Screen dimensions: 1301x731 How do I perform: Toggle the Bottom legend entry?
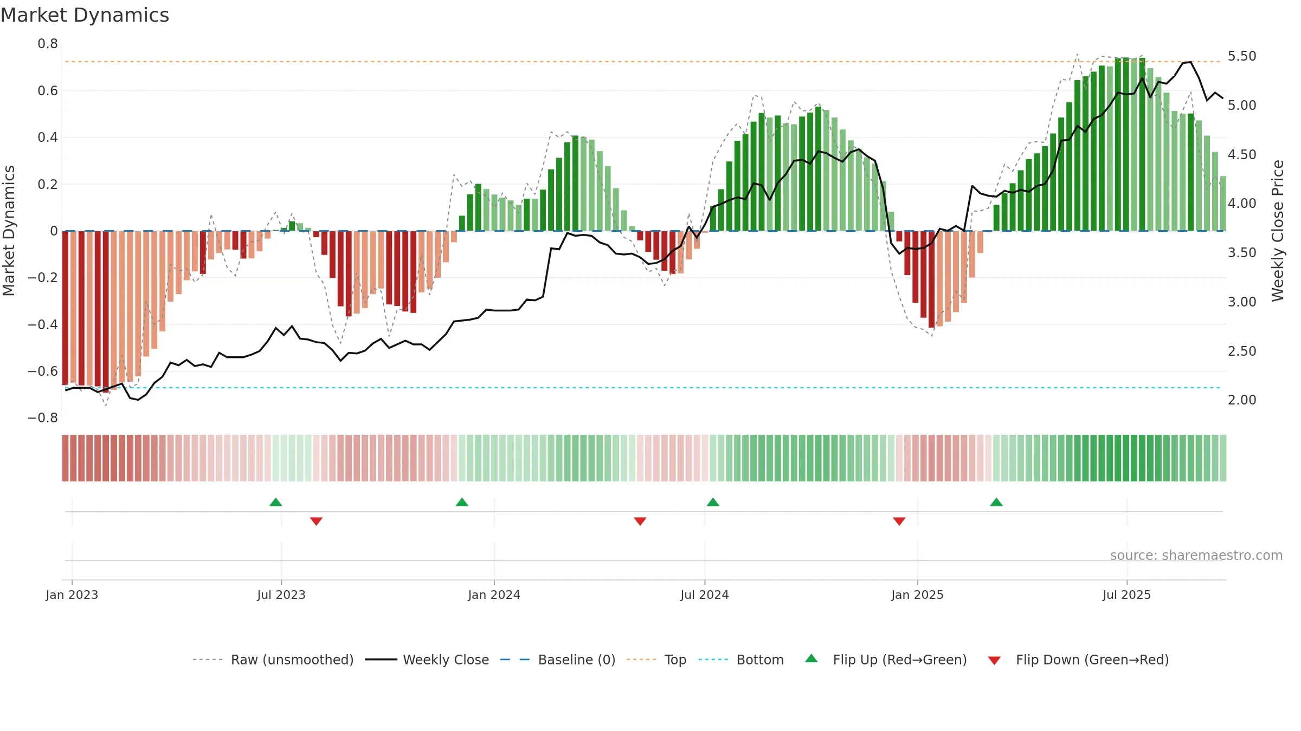[x=741, y=660]
